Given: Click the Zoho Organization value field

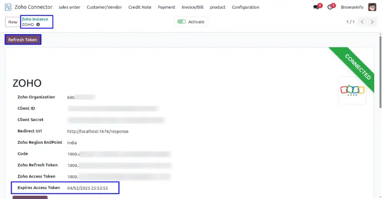Looking at the screenshot, I should point(81,97).
